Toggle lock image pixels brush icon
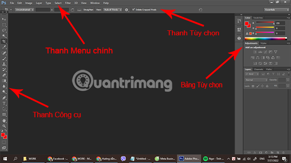The image size is (291, 163). (x=258, y=86)
